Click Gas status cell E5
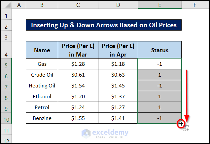 coord(159,64)
